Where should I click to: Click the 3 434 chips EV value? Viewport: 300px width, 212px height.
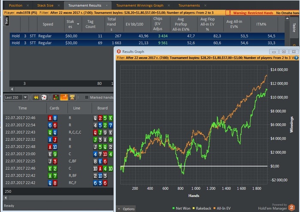point(163,36)
